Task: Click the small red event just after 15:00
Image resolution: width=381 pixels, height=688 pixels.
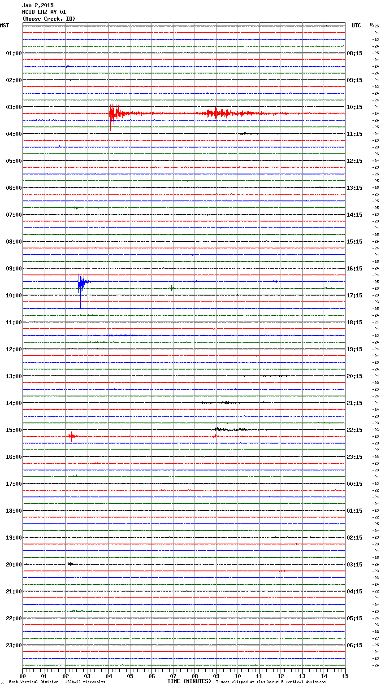Action: (x=72, y=436)
